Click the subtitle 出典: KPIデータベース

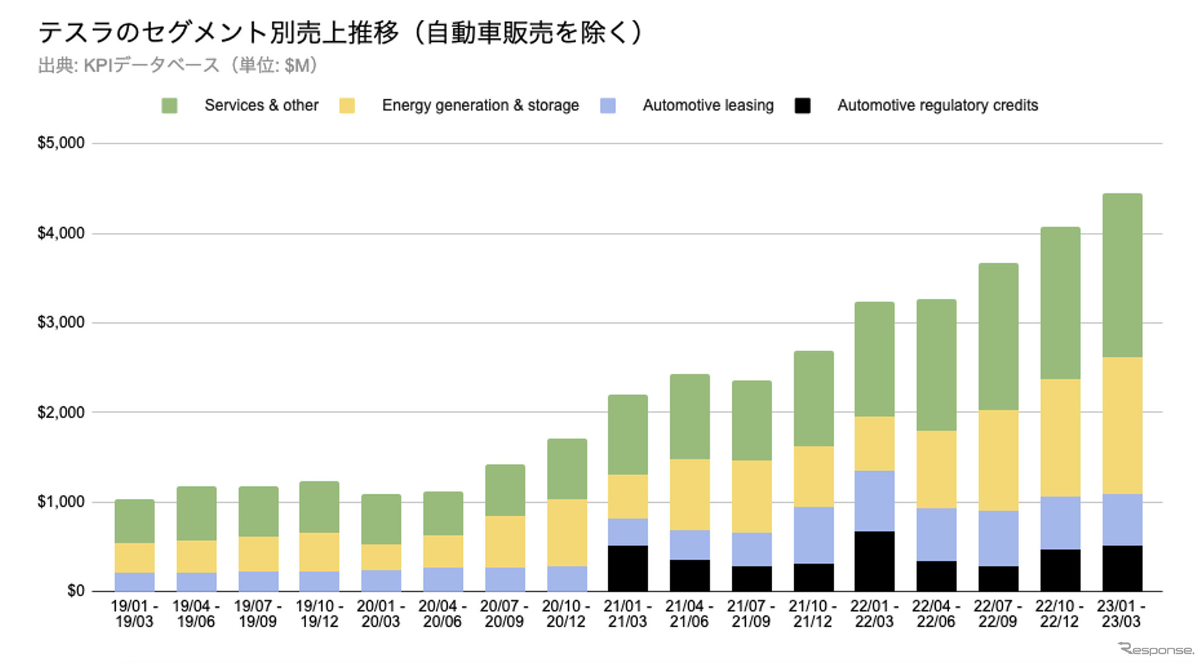click(x=177, y=66)
